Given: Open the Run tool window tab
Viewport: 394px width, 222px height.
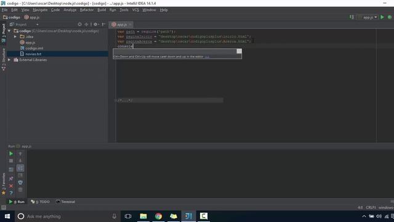Looking at the screenshot, I should click(x=17, y=202).
